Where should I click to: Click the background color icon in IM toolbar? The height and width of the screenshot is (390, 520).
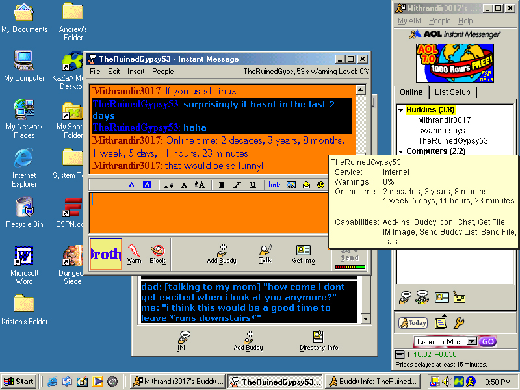(147, 185)
